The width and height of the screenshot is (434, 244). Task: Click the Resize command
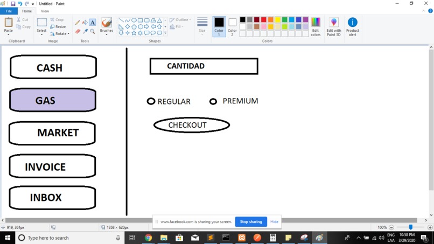(58, 27)
